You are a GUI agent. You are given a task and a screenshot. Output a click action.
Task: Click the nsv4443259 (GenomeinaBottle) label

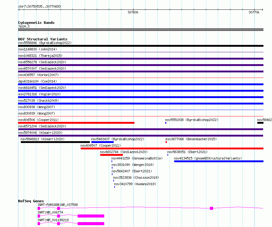(137, 158)
